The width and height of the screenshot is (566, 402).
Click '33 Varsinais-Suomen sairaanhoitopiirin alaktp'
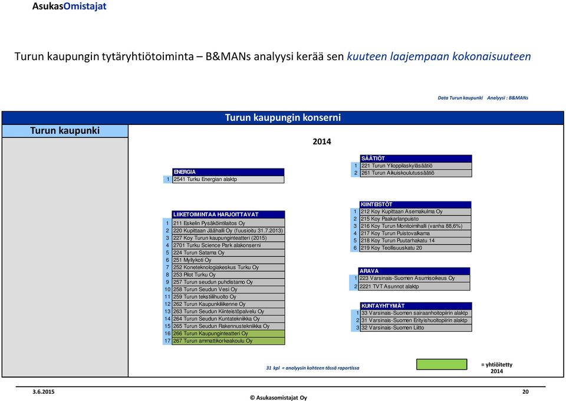416,313
